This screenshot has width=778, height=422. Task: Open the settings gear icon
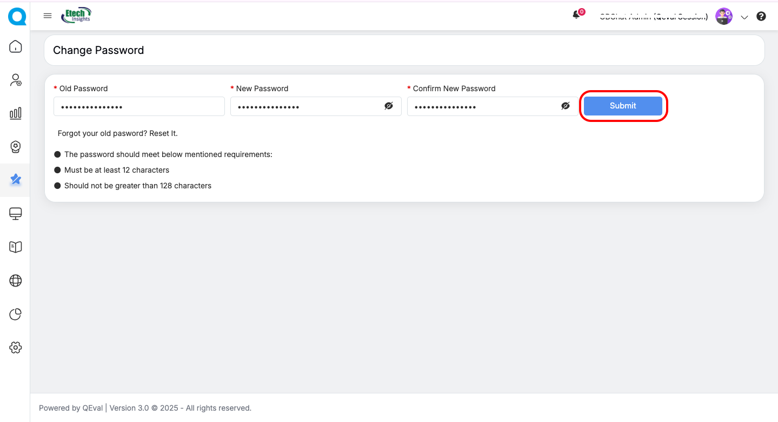(x=16, y=348)
